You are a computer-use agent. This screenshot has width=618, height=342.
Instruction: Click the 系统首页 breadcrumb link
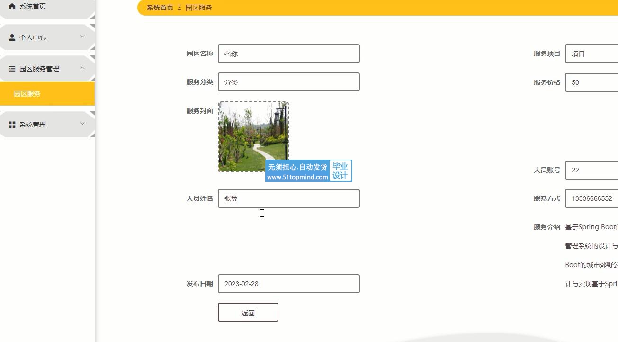(x=160, y=8)
